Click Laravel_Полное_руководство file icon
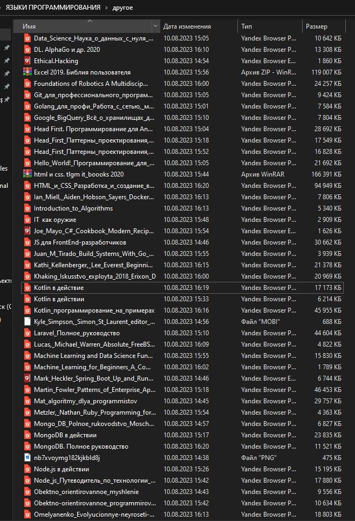Image resolution: width=355 pixels, height=521 pixels. (x=27, y=333)
